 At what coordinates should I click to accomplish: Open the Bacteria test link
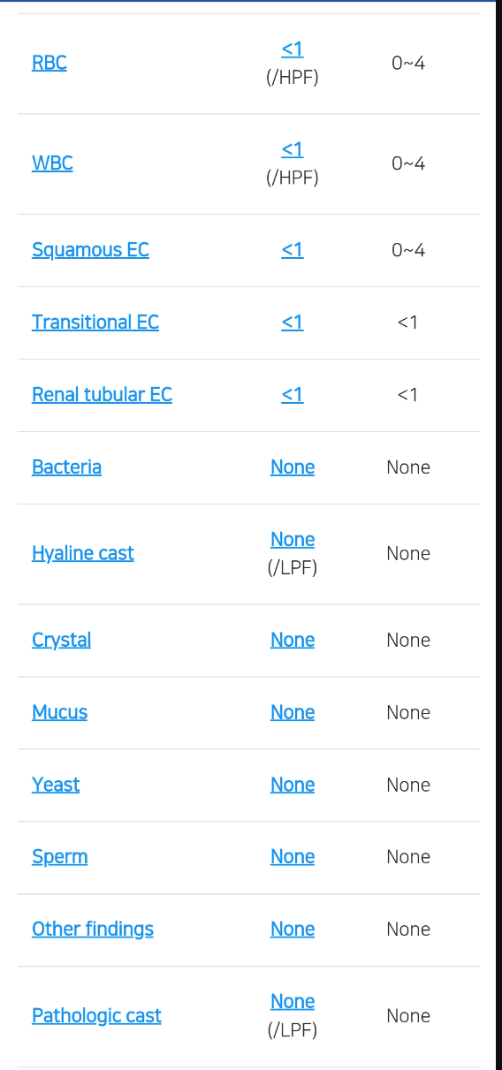pos(66,467)
